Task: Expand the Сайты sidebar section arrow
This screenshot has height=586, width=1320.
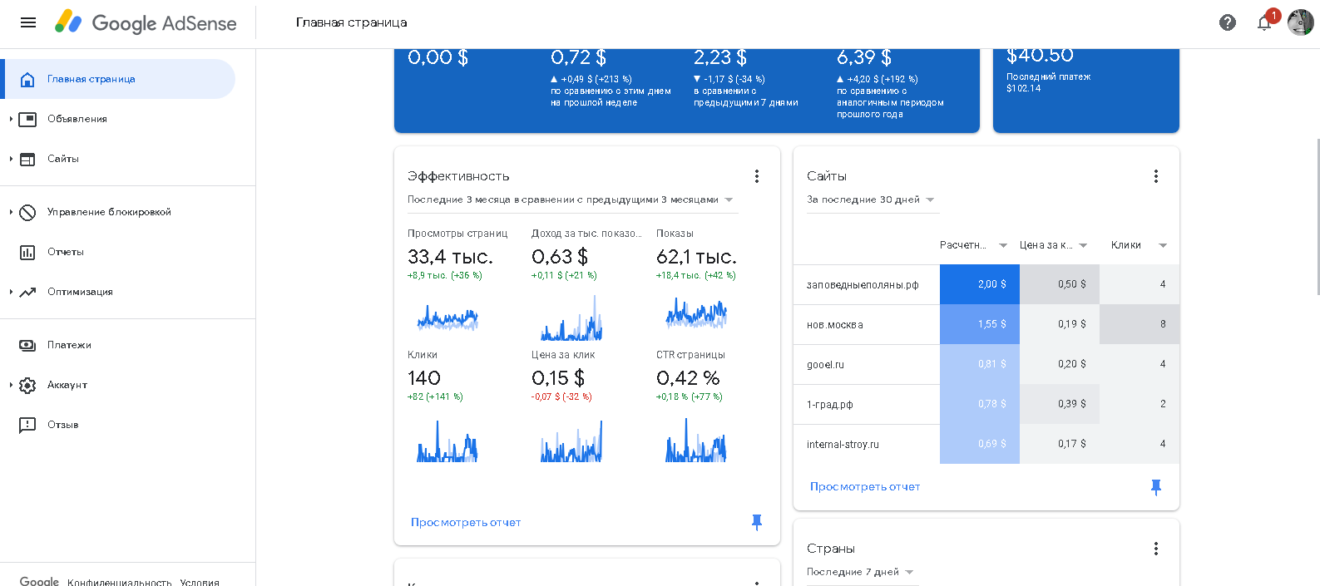Action: pyautogui.click(x=11, y=159)
